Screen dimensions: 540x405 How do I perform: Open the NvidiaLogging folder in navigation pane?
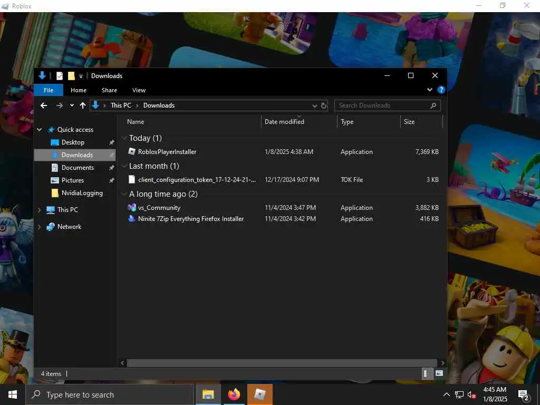coord(82,193)
